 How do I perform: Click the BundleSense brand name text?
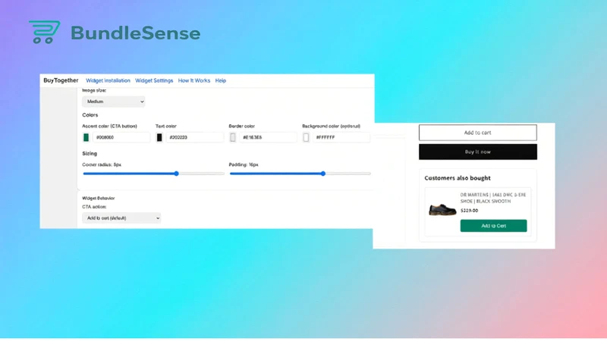pyautogui.click(x=136, y=33)
